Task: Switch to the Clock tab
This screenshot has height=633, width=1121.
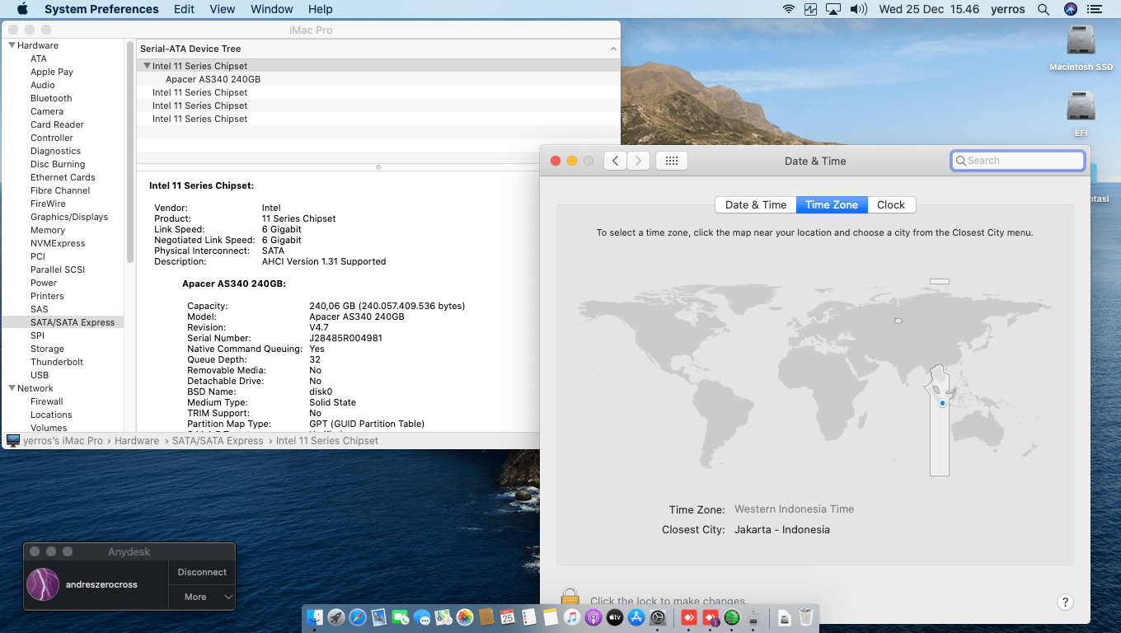Action: [890, 204]
